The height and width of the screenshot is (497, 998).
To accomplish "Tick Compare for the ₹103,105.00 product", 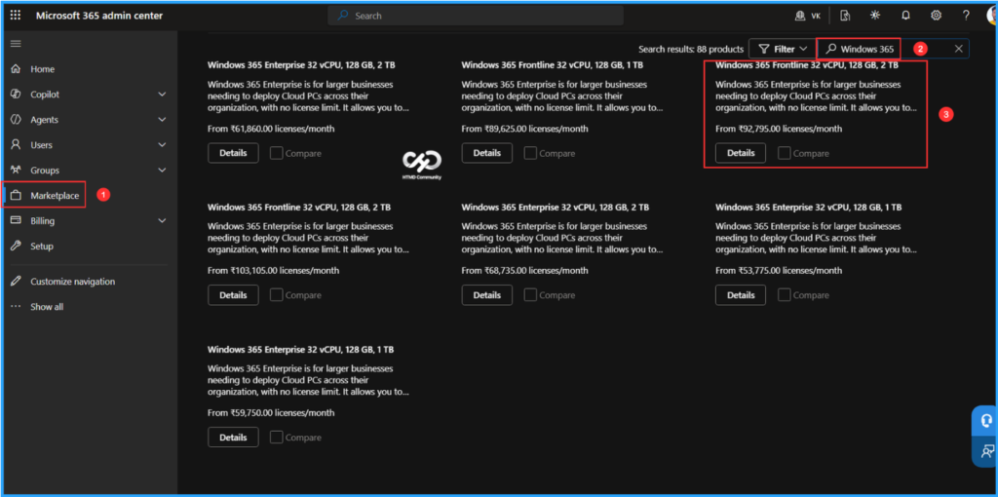I will (x=276, y=295).
